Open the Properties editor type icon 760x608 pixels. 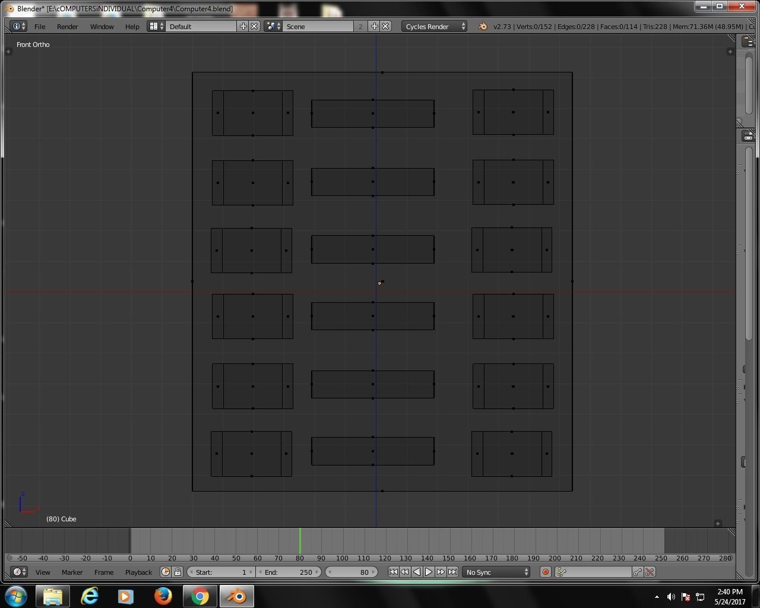(x=748, y=137)
